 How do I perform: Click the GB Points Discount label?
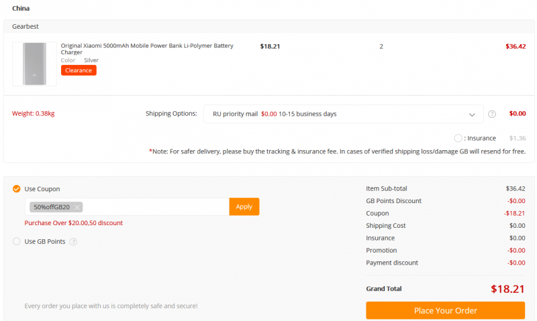[393, 200]
